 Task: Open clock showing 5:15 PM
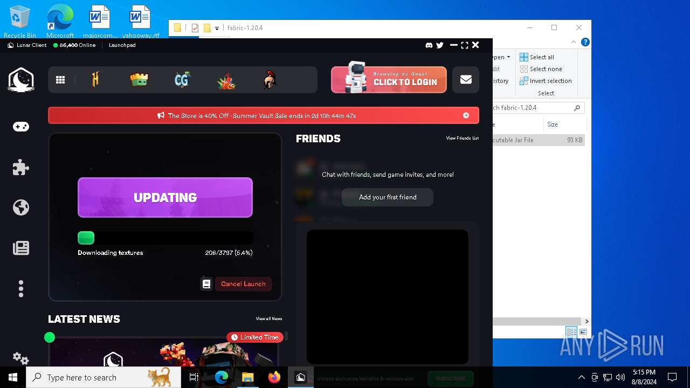[644, 377]
